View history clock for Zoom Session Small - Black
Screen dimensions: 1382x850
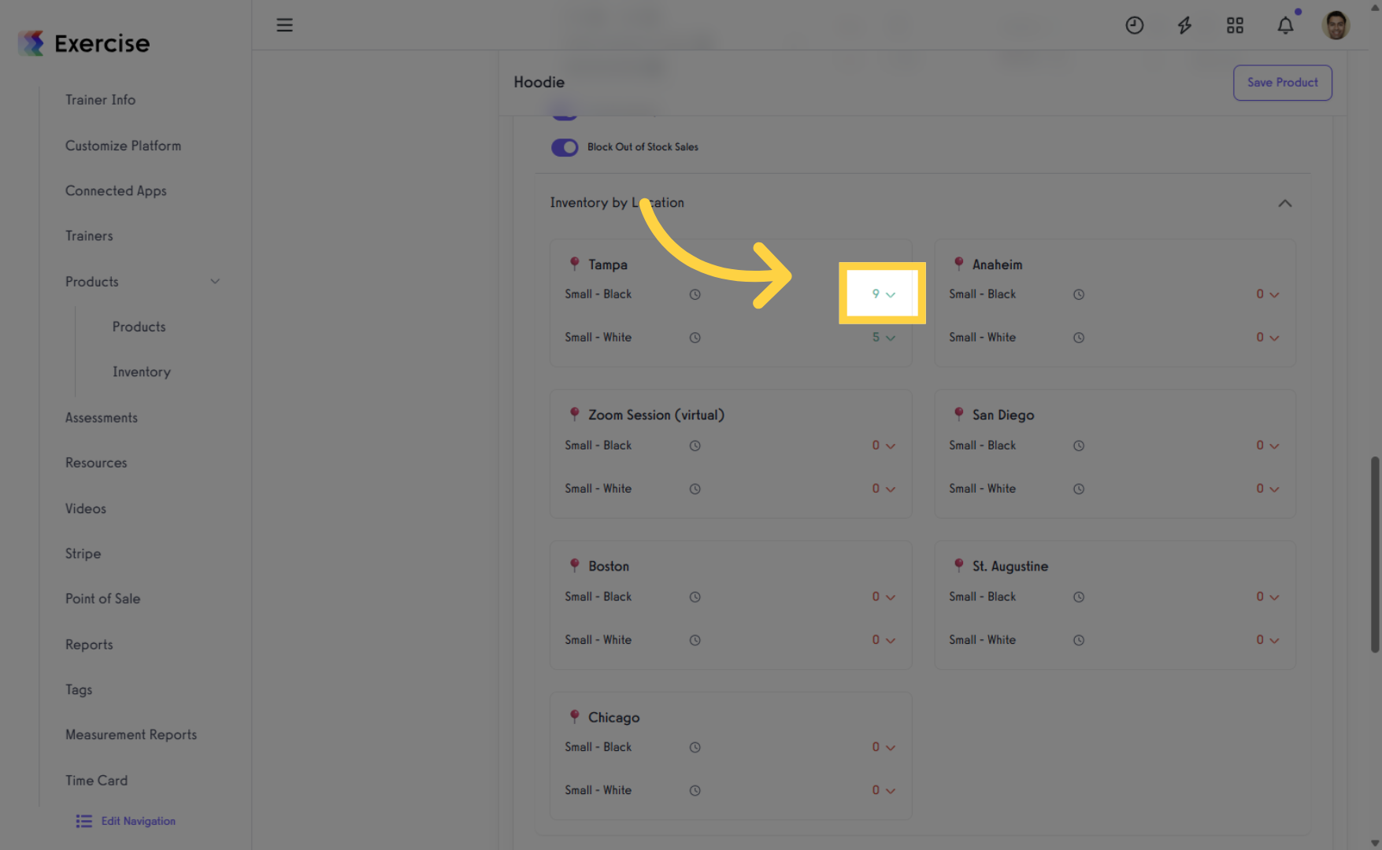pyautogui.click(x=695, y=445)
